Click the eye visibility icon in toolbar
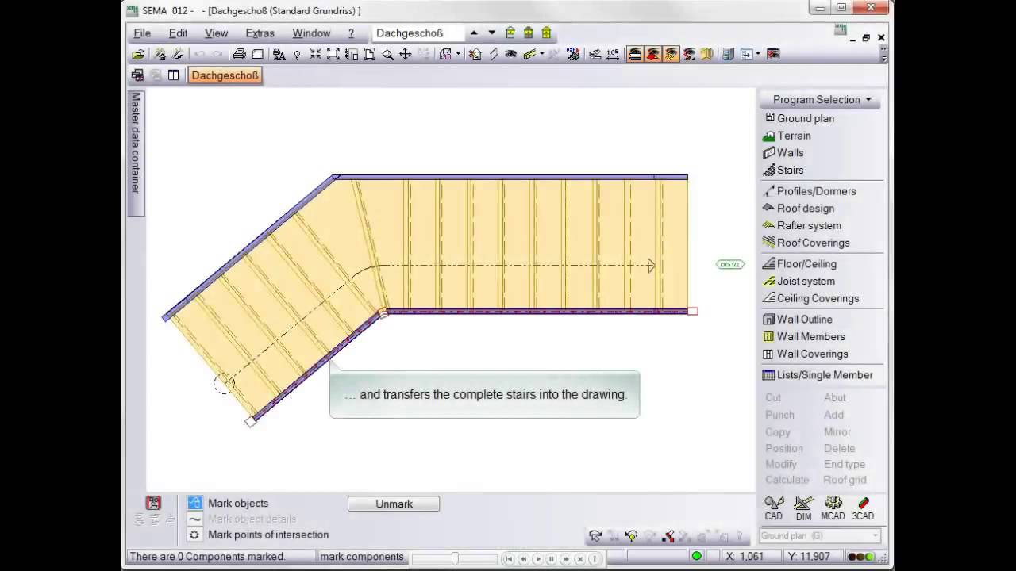Screen dimensions: 1016x571 coord(510,55)
